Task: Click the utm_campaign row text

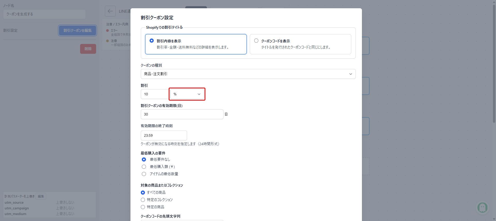Action: coord(17,208)
